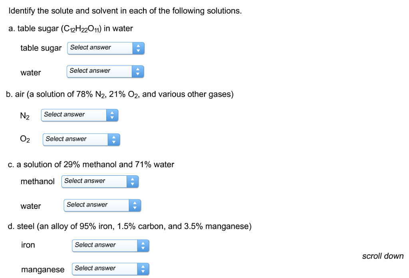
Task: Open the water dropdown in part c
Action: 96,205
